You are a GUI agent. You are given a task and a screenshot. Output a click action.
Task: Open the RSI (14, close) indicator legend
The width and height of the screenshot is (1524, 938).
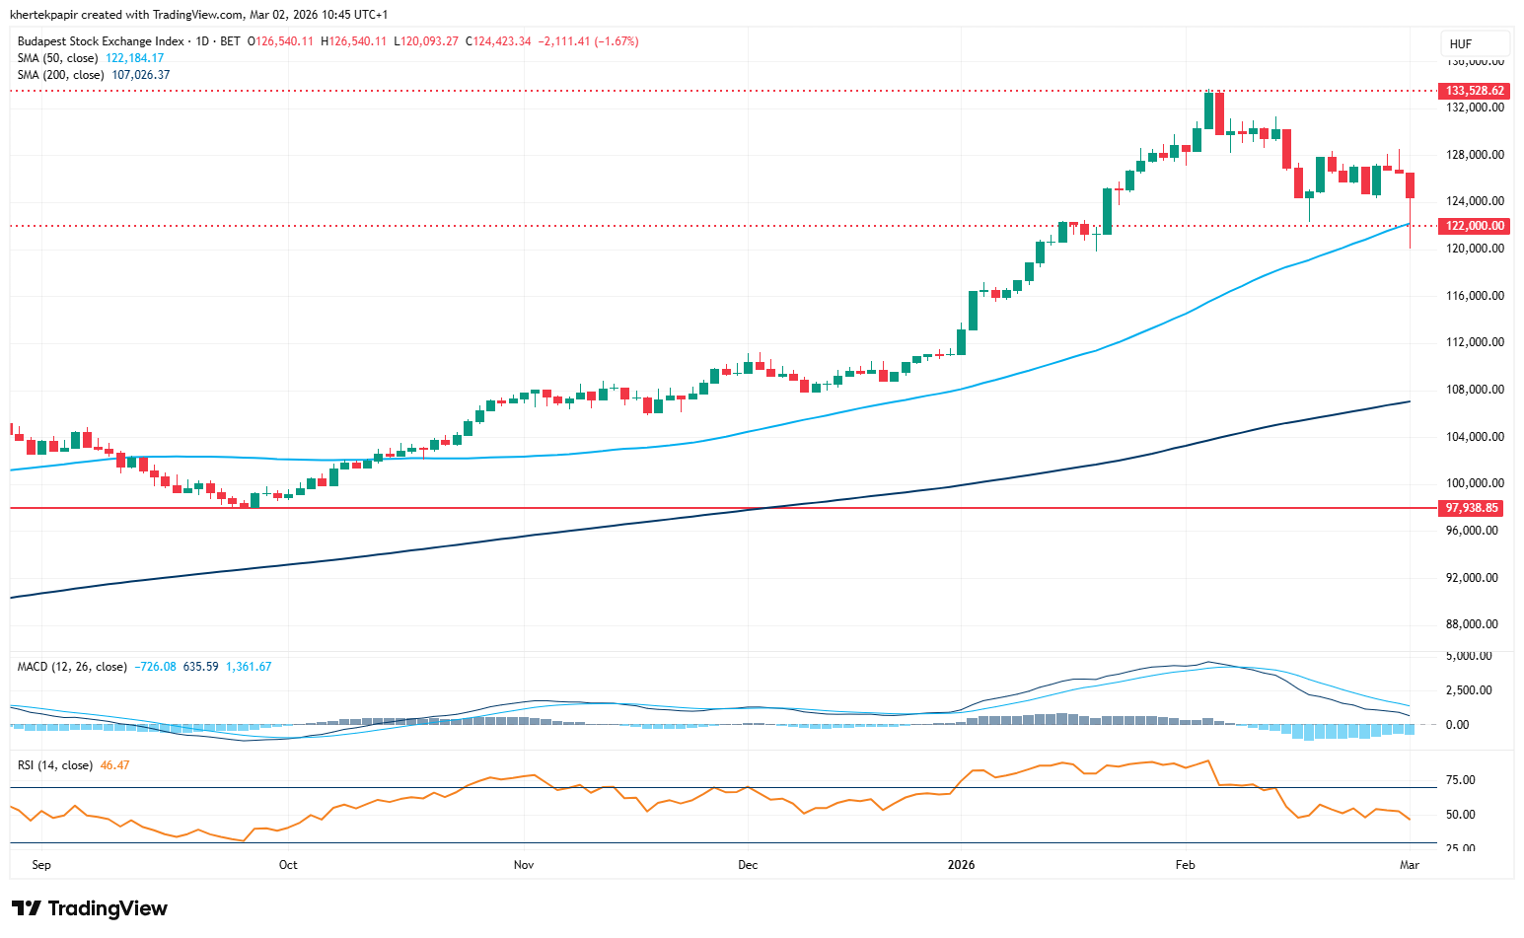click(x=55, y=765)
